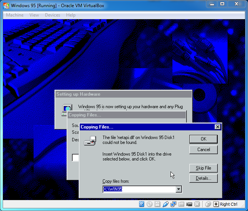Click the CPU virtualization status icon

(x=197, y=204)
